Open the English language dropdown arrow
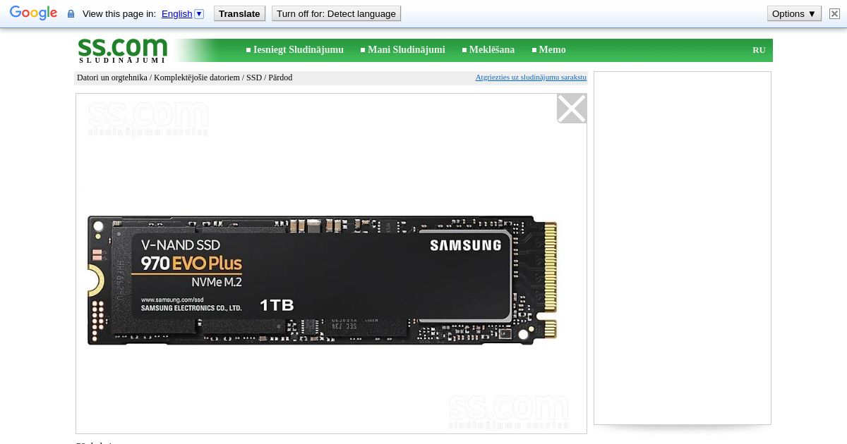The width and height of the screenshot is (847, 444). click(199, 13)
